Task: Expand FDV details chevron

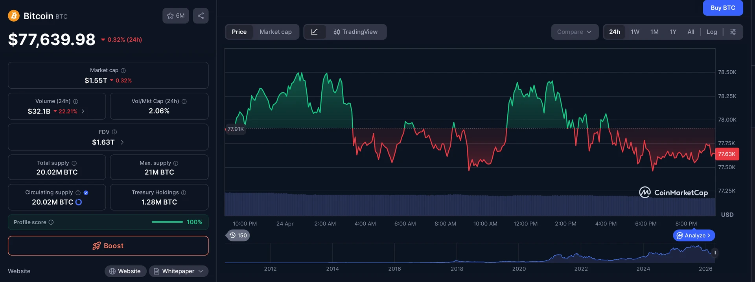Action: (122, 142)
